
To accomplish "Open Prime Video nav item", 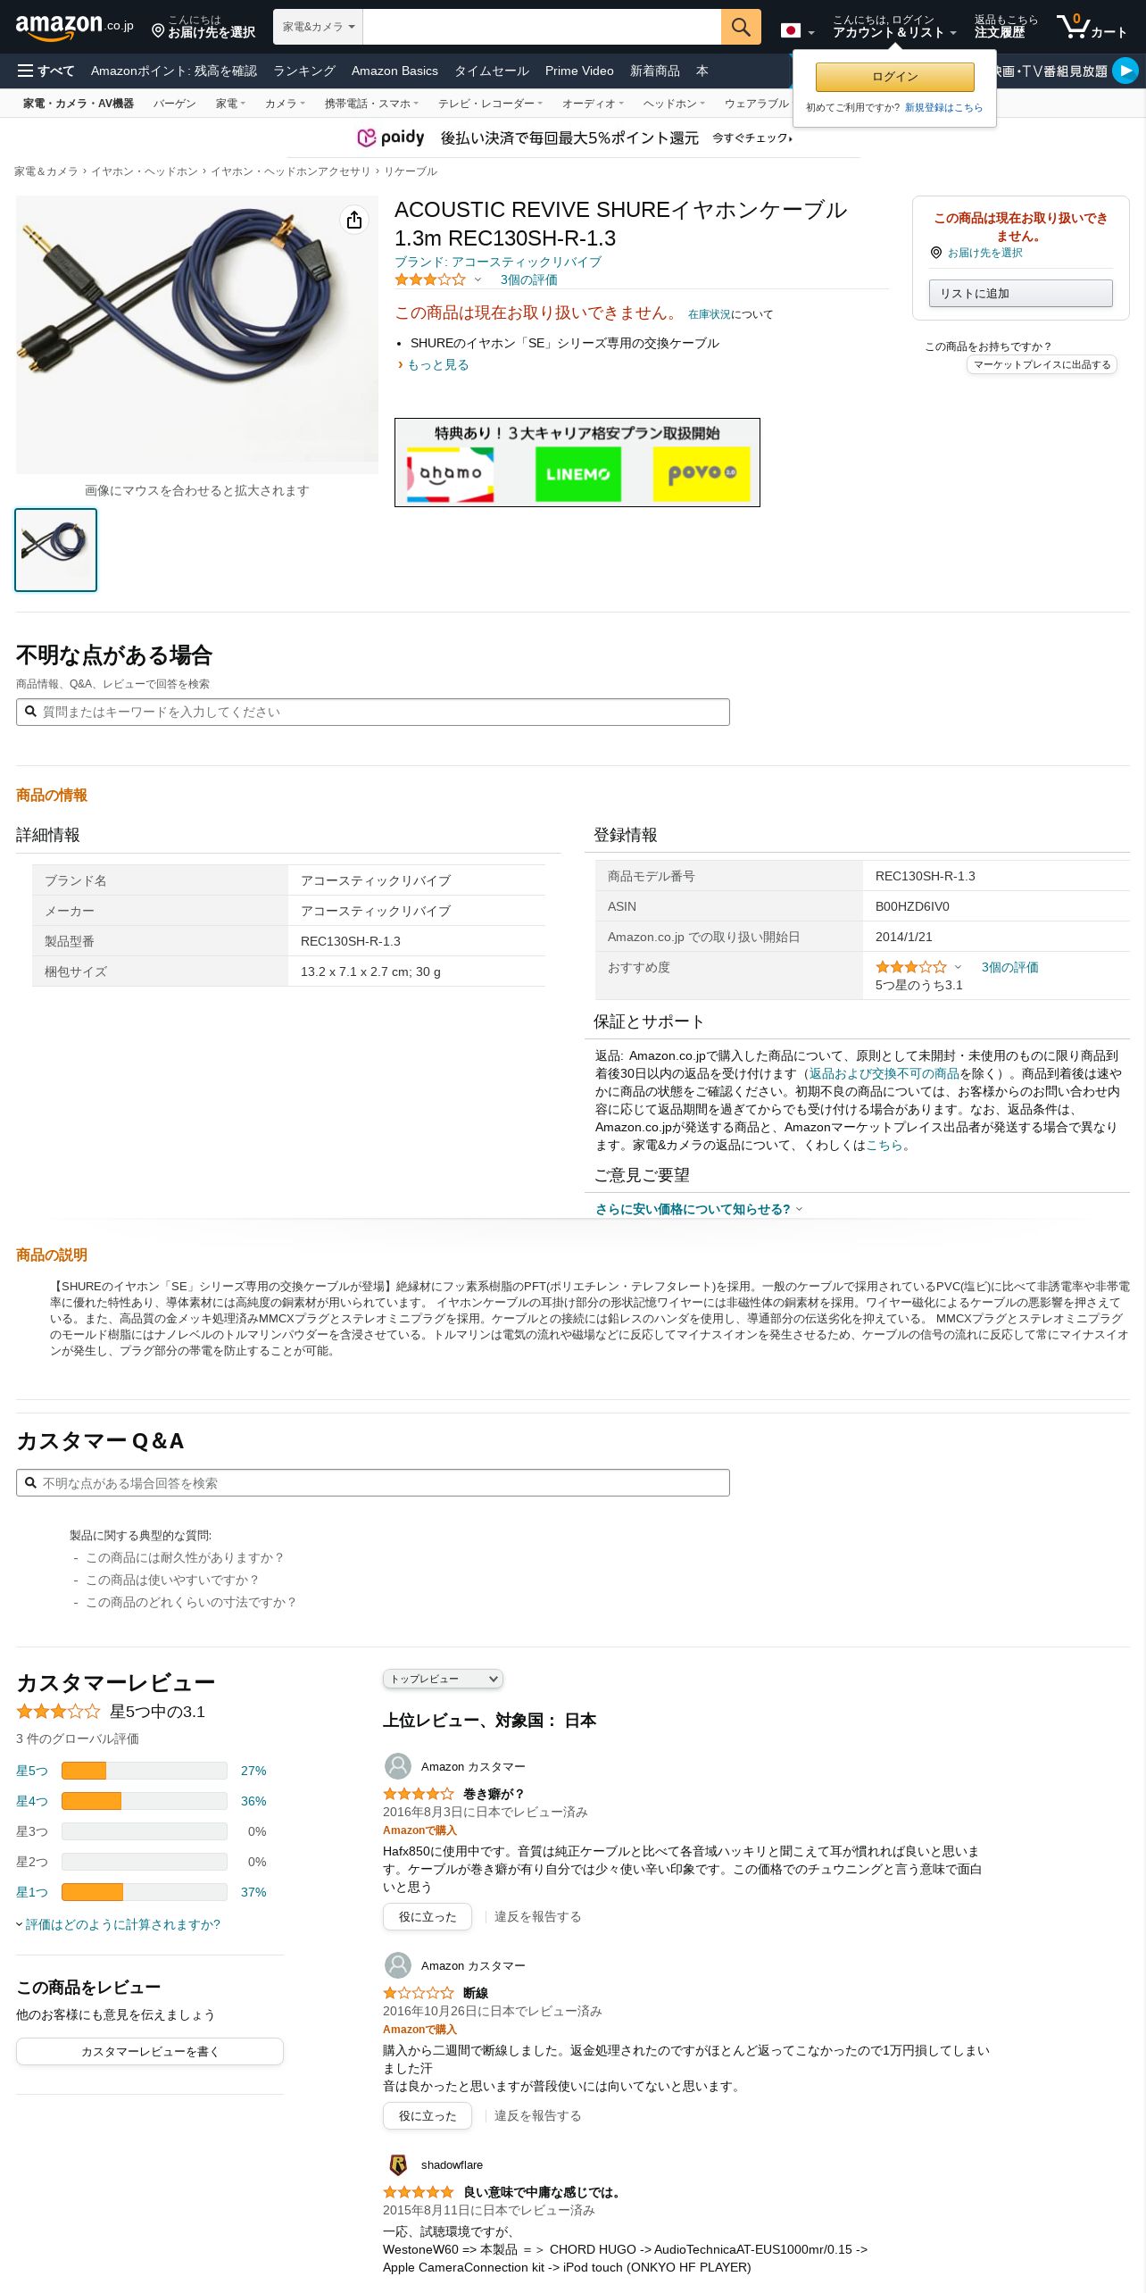I will (579, 71).
